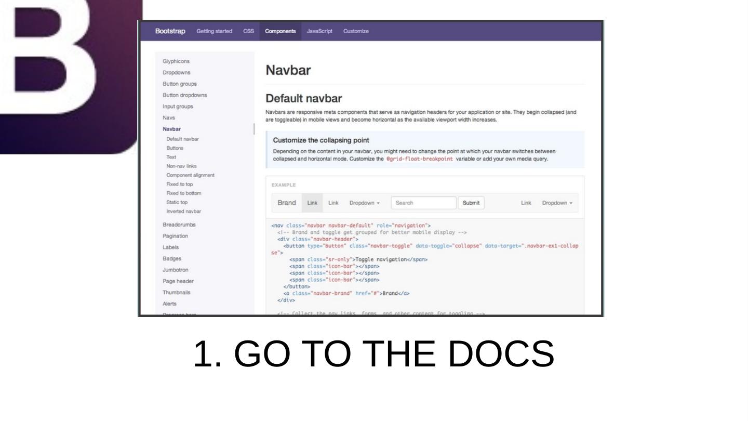Image resolution: width=748 pixels, height=421 pixels.
Task: Jump to Glyphicons in the sidebar
Action: pos(176,61)
